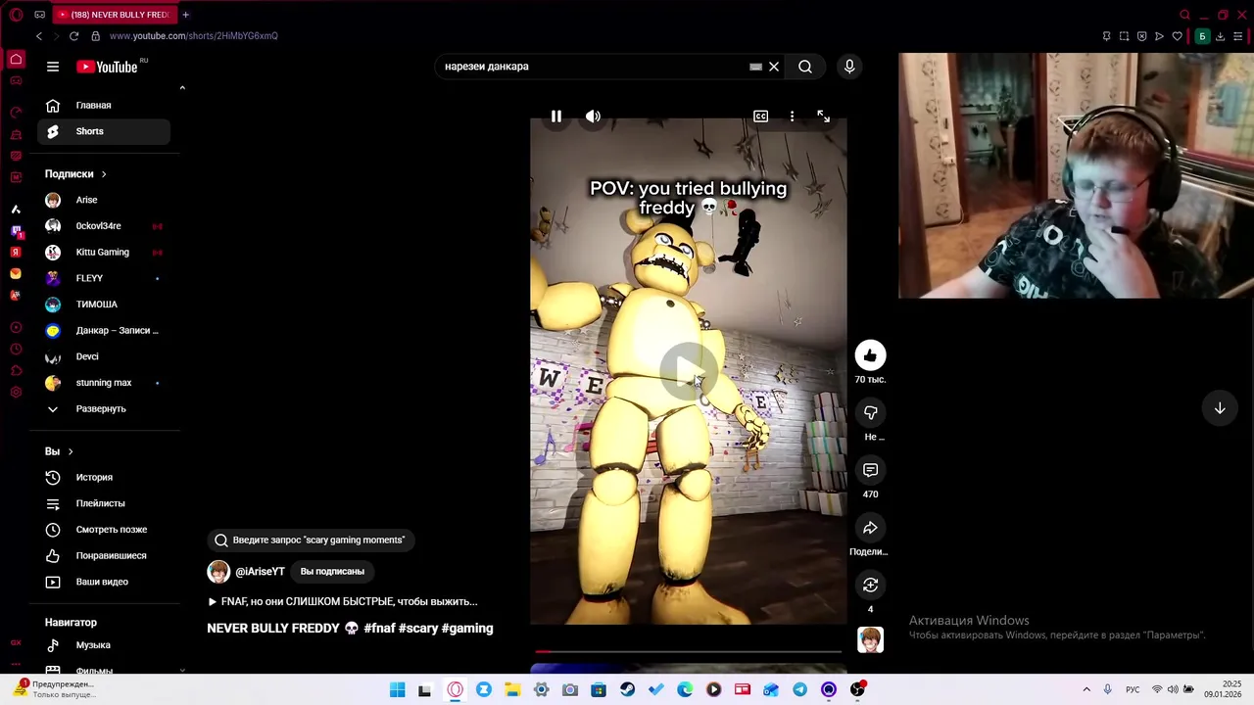Open Kittu Gaming subscription
The image size is (1254, 705).
click(104, 252)
